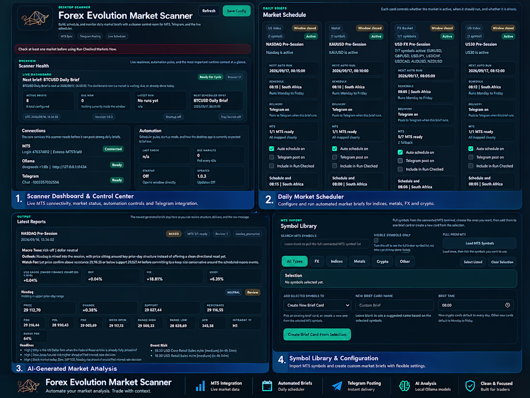This screenshot has width=530, height=398.
Task: Open the clock picker in Brief Time field
Action: point(507,305)
